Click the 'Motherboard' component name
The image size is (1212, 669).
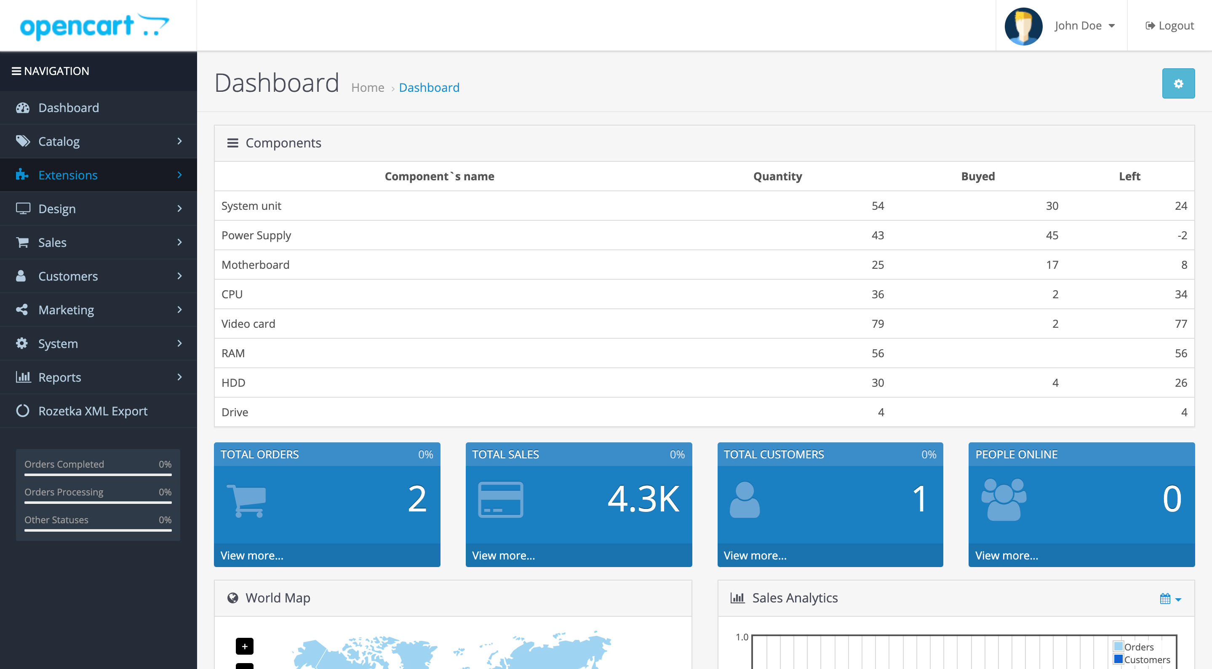[x=256, y=265]
